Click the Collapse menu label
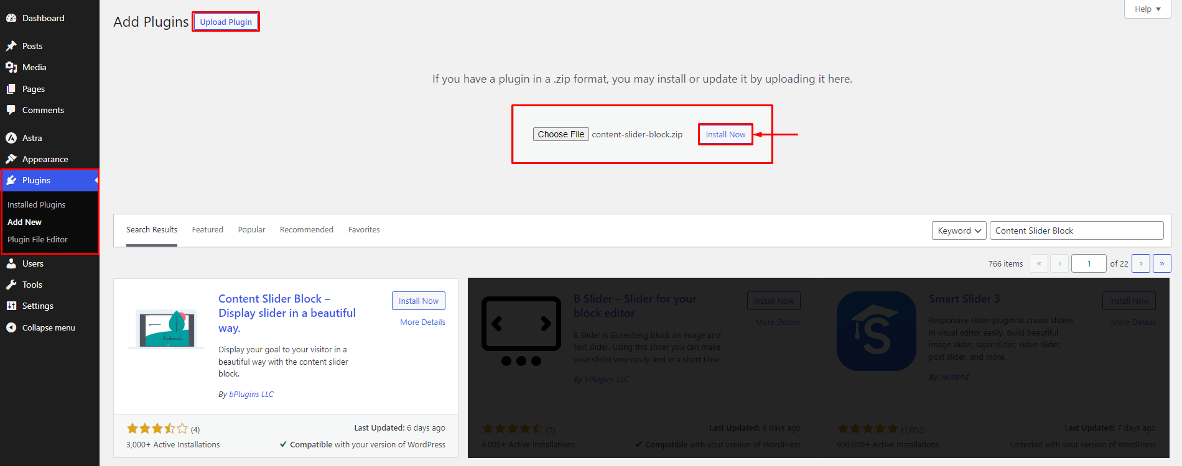This screenshot has height=466, width=1182. [49, 327]
